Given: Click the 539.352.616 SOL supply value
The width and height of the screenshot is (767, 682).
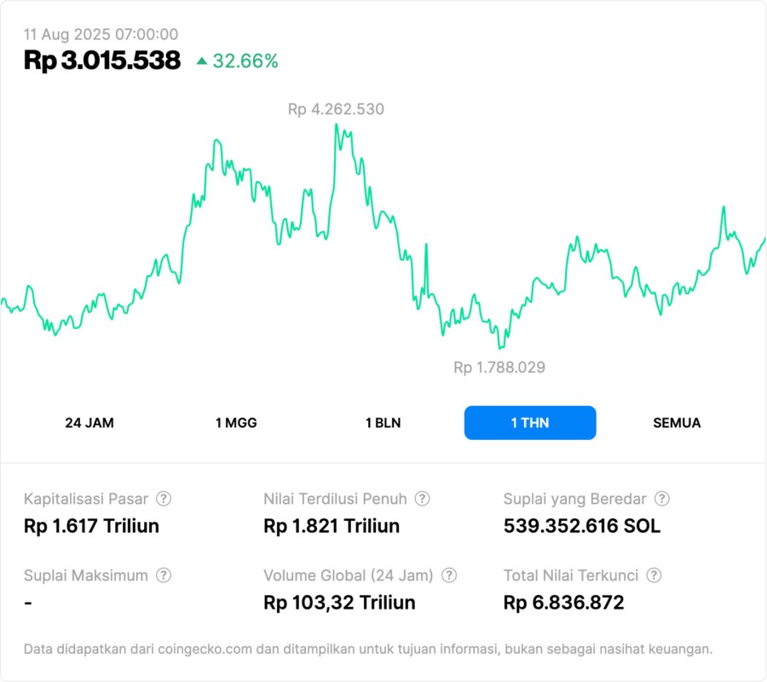Looking at the screenshot, I should (582, 526).
